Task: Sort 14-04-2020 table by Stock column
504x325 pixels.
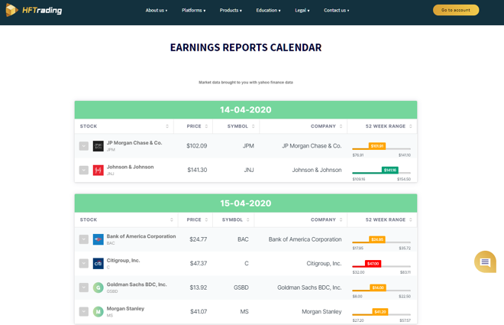Action: pyautogui.click(x=167, y=126)
